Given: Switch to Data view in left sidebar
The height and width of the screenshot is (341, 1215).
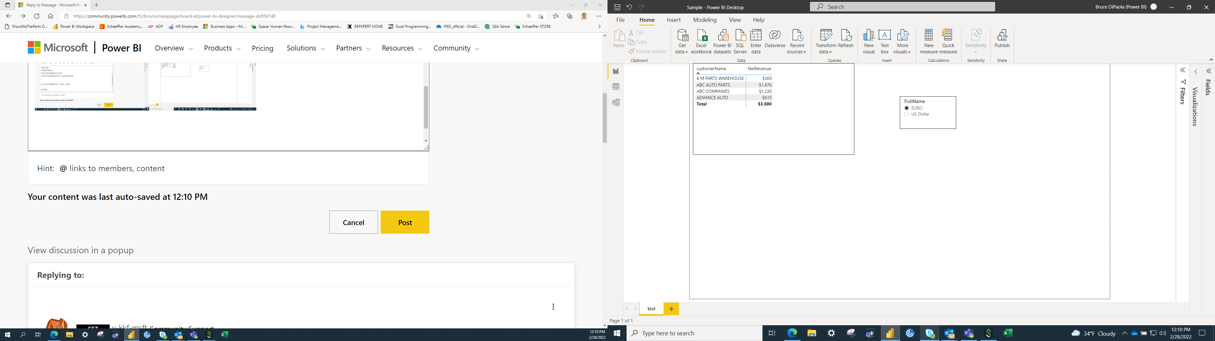Looking at the screenshot, I should (x=615, y=87).
